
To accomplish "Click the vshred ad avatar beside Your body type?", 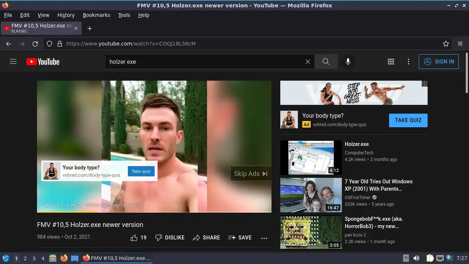I will pyautogui.click(x=289, y=120).
